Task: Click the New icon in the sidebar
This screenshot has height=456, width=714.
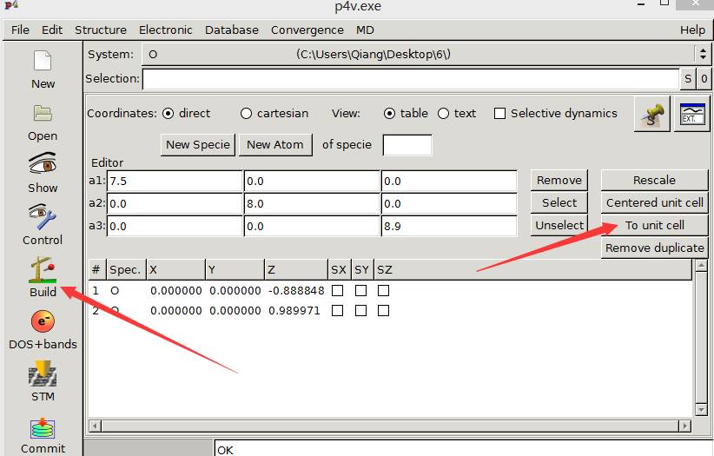Action: [x=43, y=63]
